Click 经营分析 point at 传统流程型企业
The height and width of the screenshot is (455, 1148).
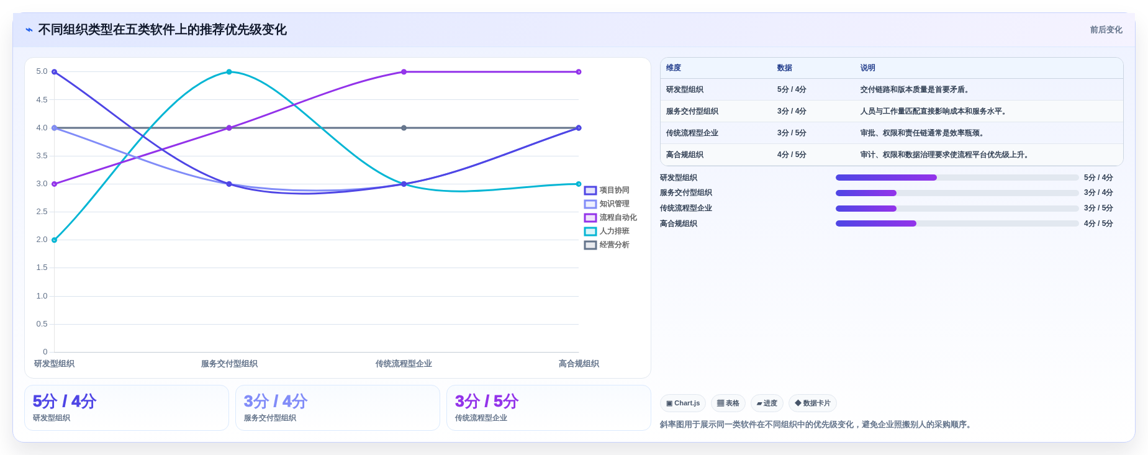coord(404,128)
